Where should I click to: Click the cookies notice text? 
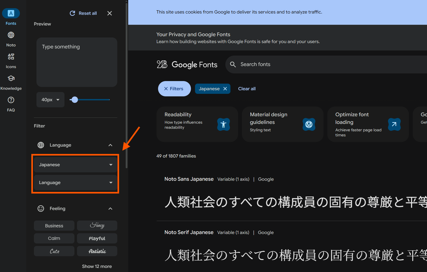pos(239,12)
